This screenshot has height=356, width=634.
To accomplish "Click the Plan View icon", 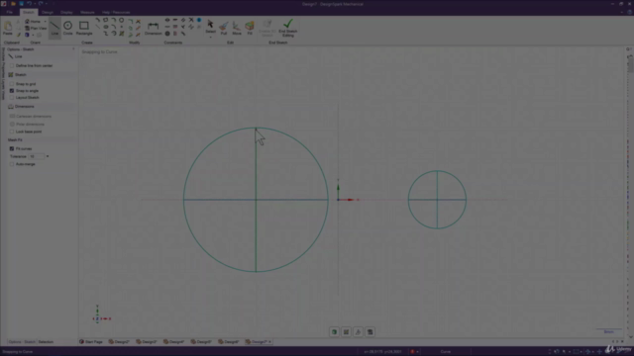I will click(x=27, y=29).
